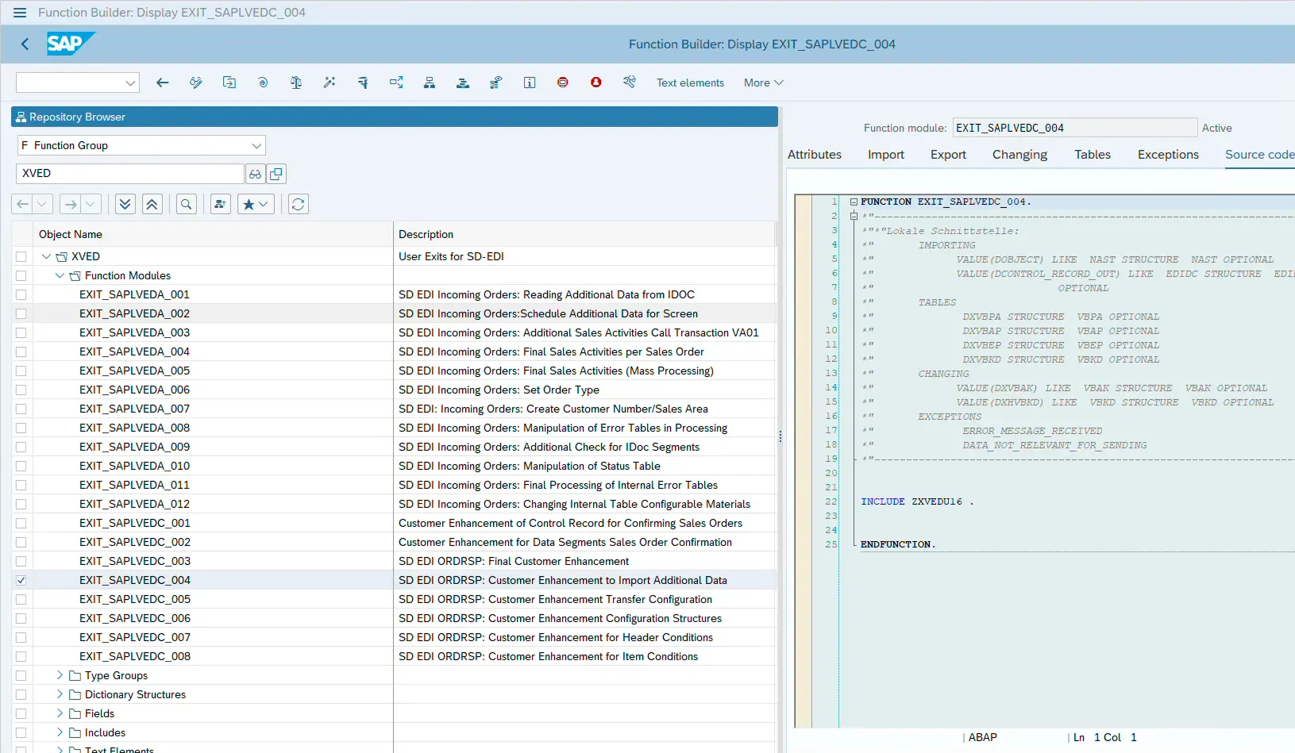Click the Activate (magic wand) toolbar icon
This screenshot has height=753, width=1295.
pyautogui.click(x=330, y=83)
